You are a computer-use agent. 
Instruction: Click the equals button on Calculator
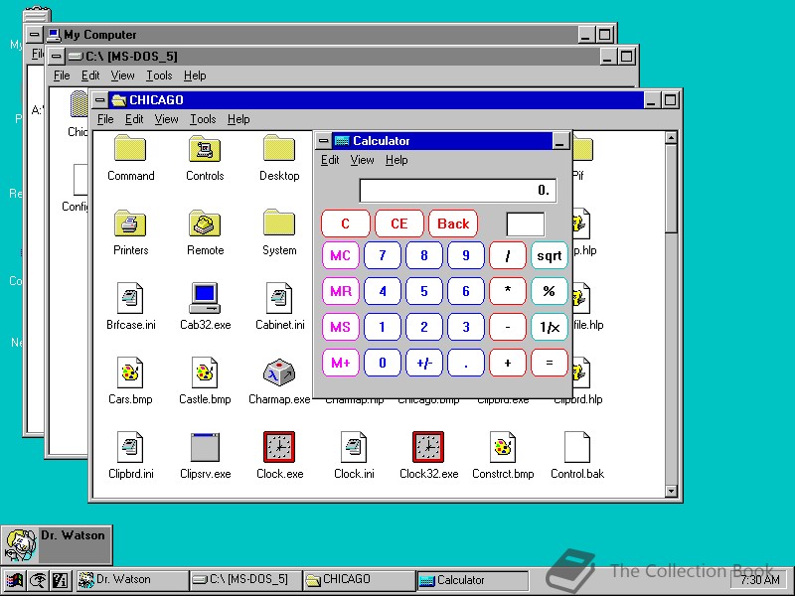point(550,363)
